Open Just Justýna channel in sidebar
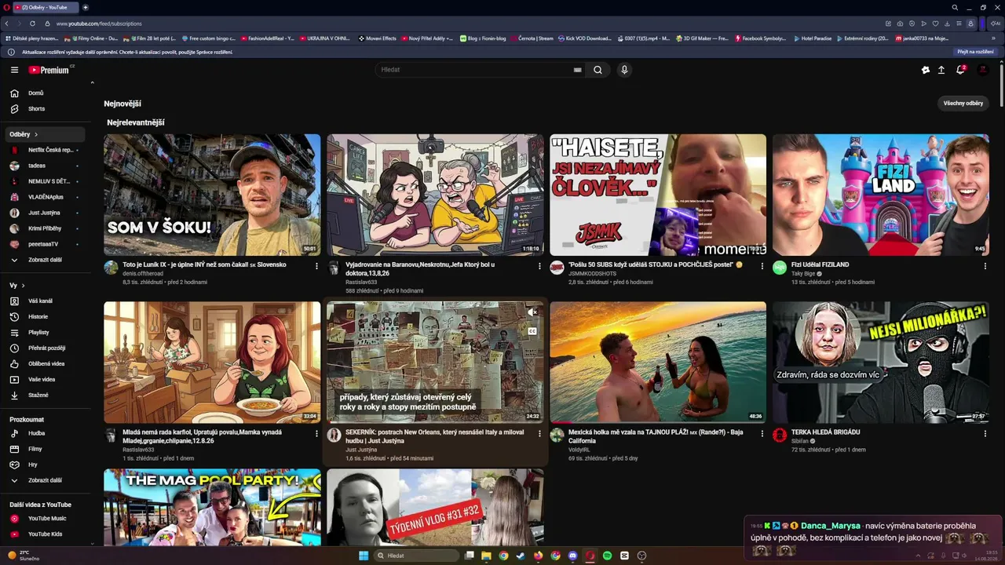This screenshot has width=1005, height=565. click(46, 213)
